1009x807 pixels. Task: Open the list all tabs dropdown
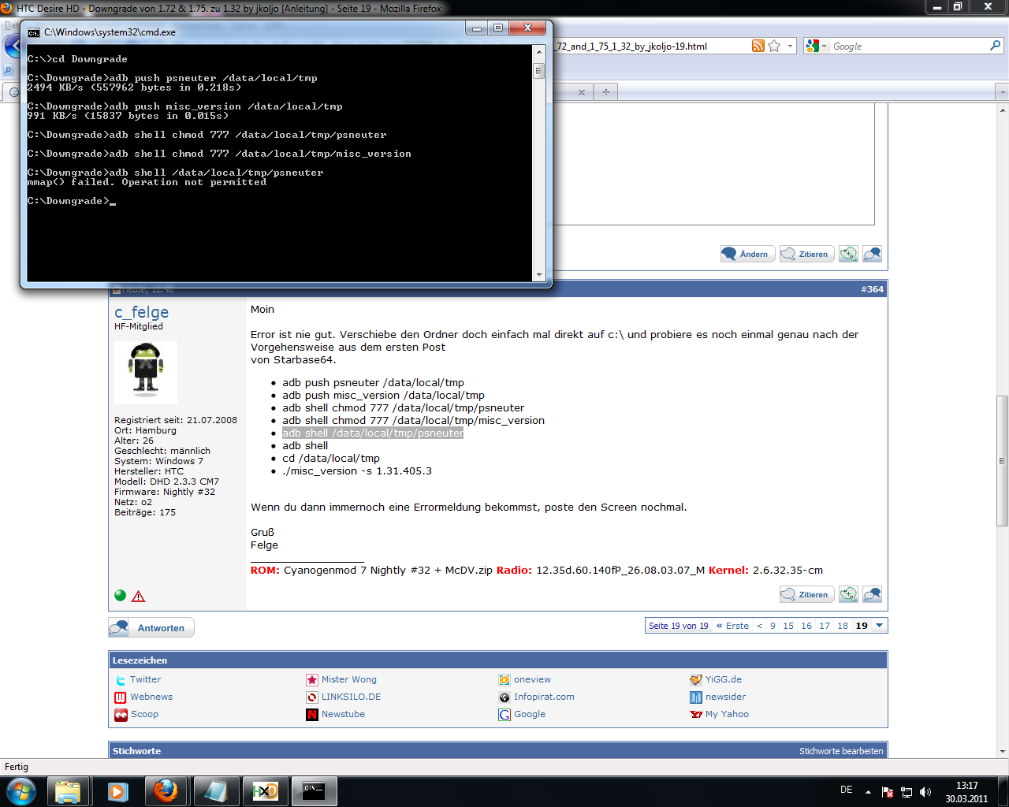coord(1003,92)
